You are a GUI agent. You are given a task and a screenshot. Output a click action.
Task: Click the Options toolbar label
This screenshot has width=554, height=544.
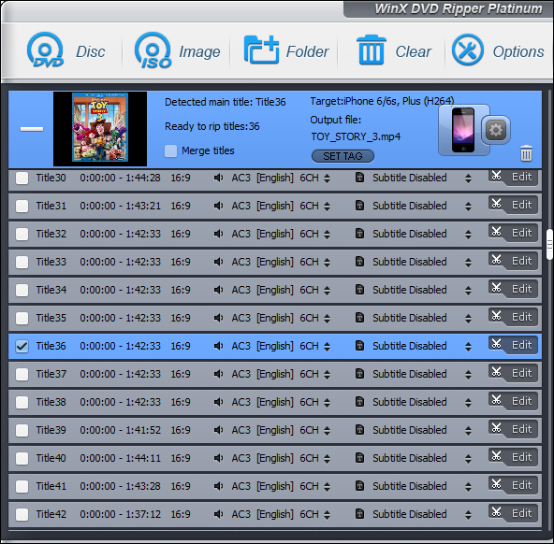(x=518, y=52)
